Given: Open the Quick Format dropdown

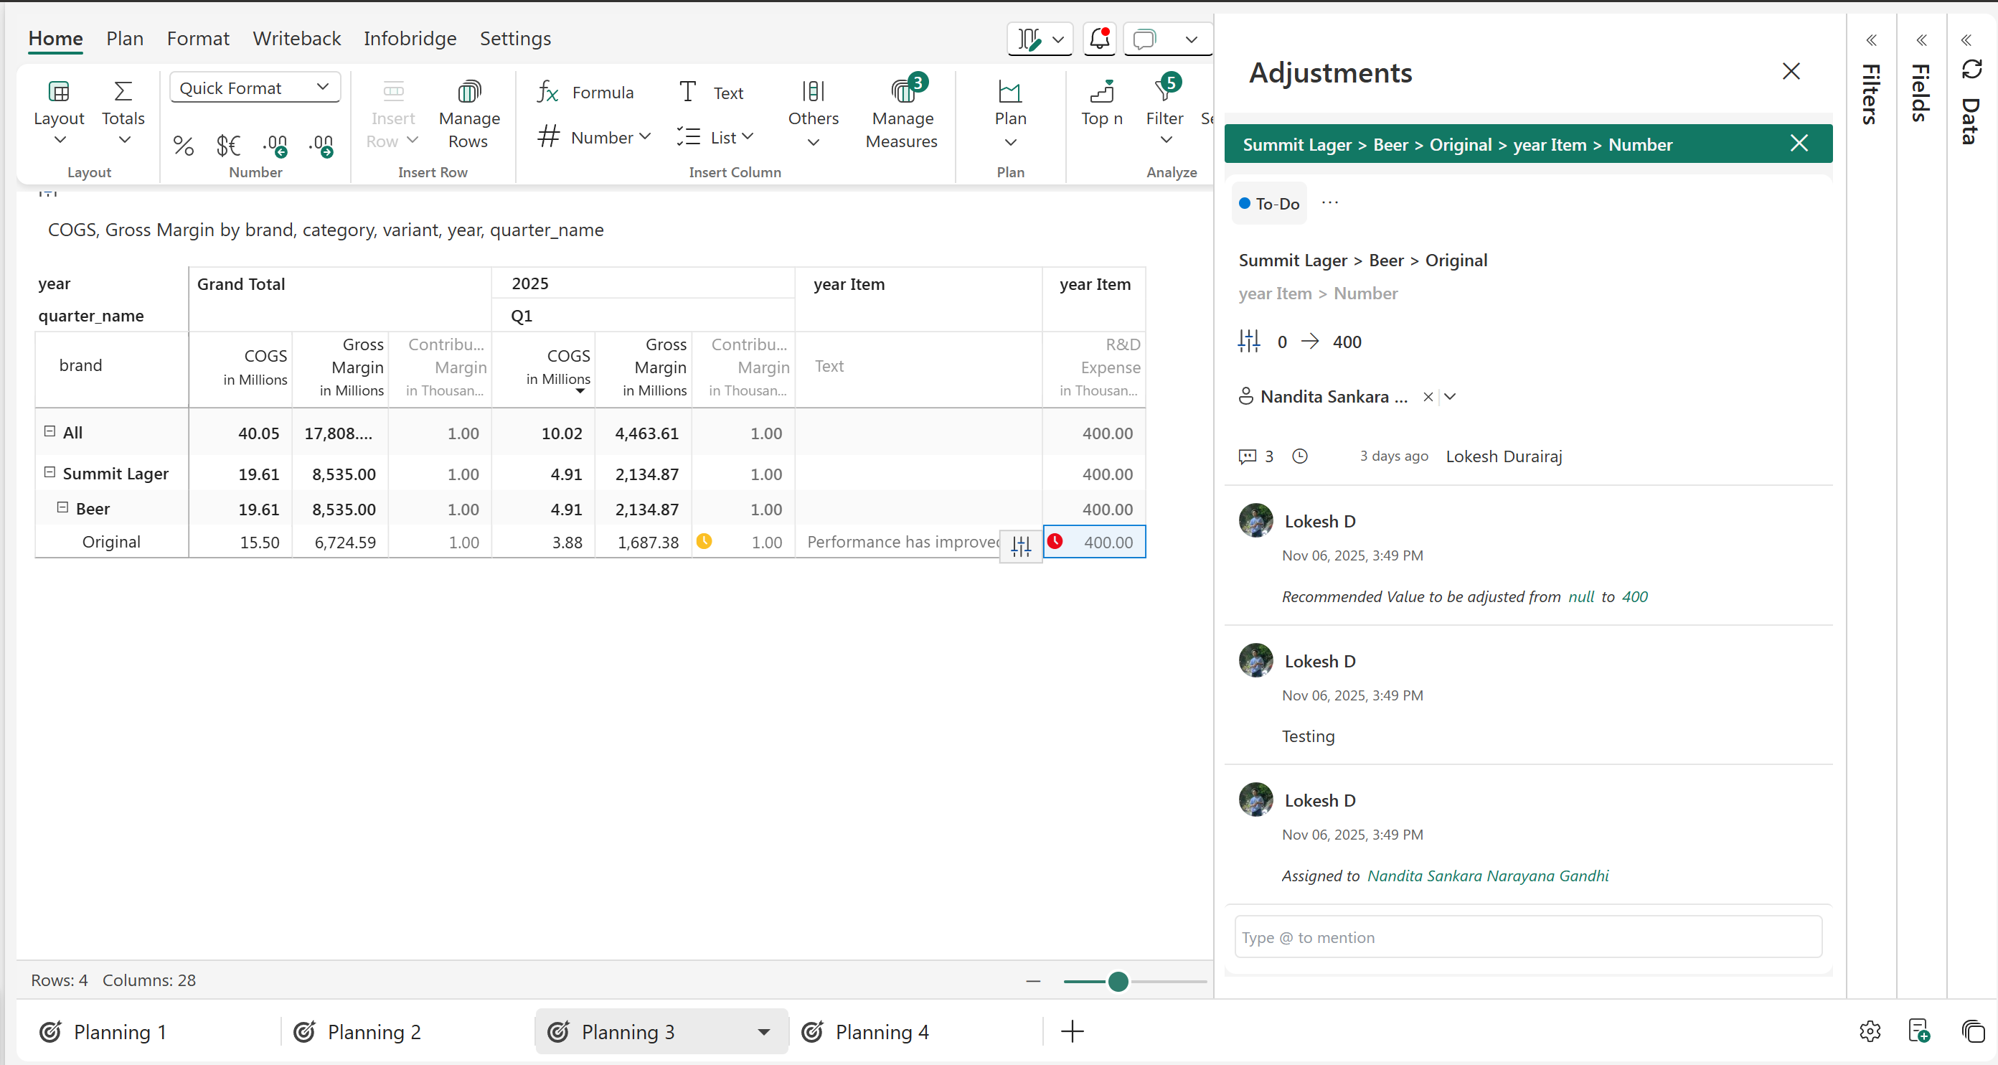Looking at the screenshot, I should [255, 88].
